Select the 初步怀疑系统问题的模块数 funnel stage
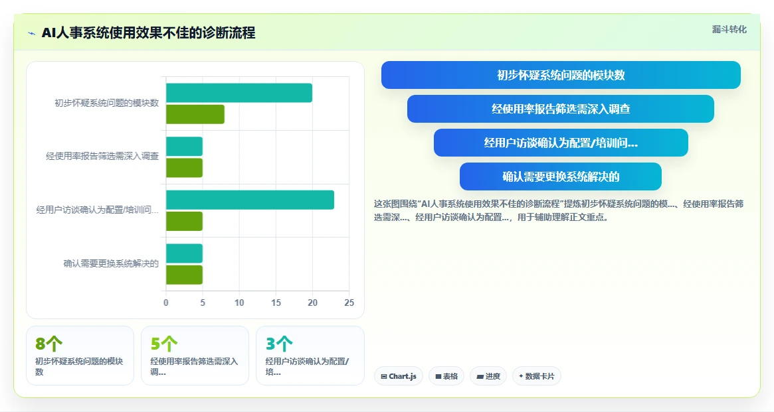Viewport: 774px width, 412px height. coord(561,75)
